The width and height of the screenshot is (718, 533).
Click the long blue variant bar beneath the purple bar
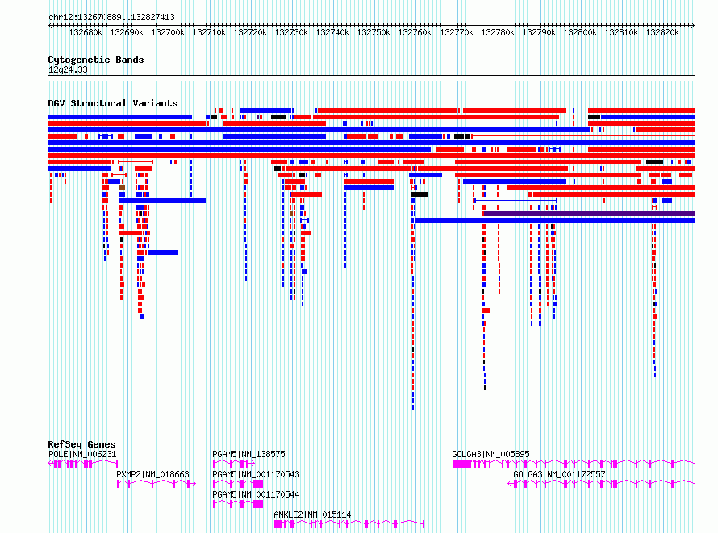pos(555,220)
